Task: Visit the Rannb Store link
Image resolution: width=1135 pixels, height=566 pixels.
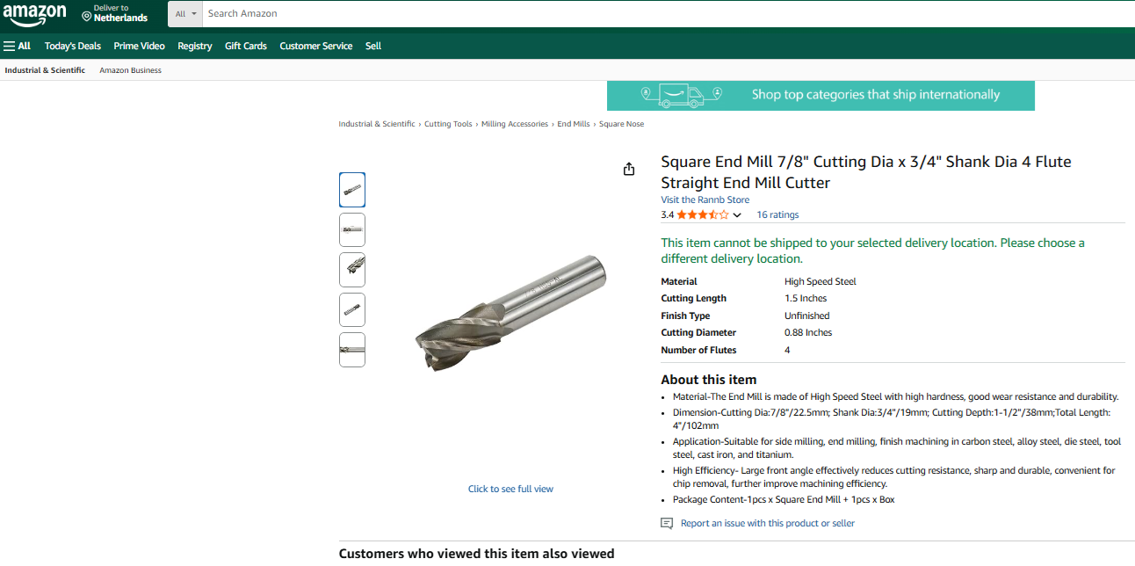Action: tap(705, 200)
